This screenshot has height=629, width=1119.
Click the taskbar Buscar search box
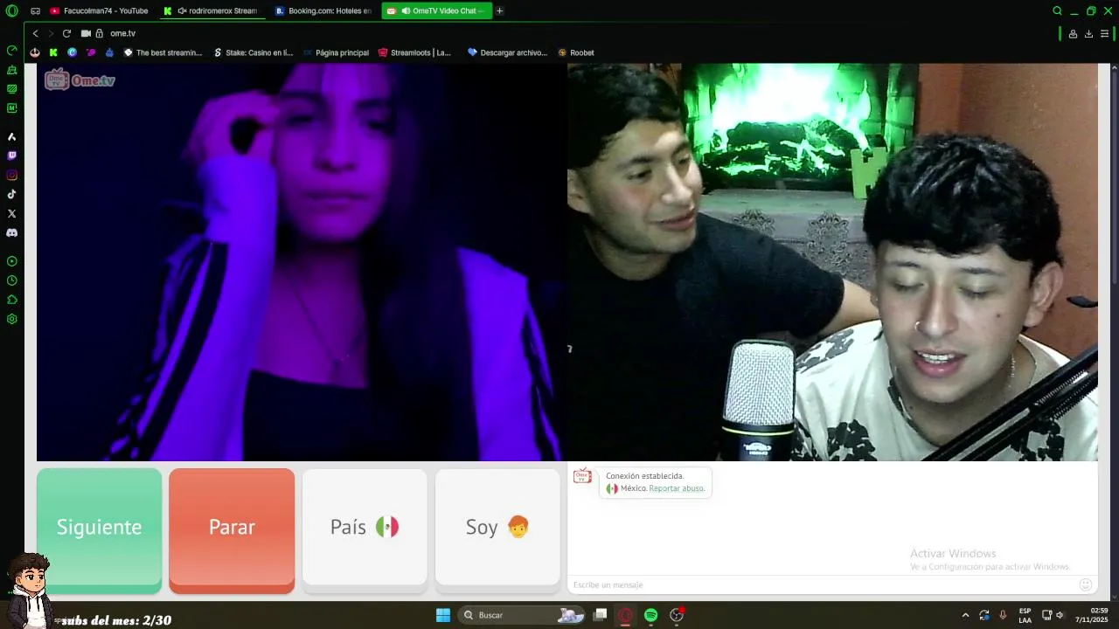tap(521, 615)
